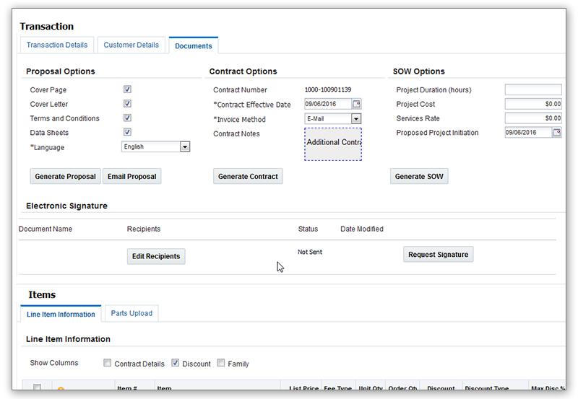Screen dimensions: 578x399
Task: Click Request Signature button
Action: tap(438, 254)
